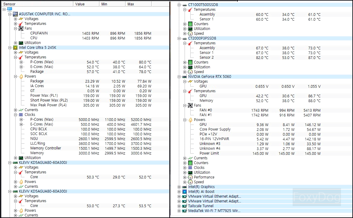Select the LLC/Ring clock row
The width and height of the screenshot is (353, 218).
[x=85, y=143]
